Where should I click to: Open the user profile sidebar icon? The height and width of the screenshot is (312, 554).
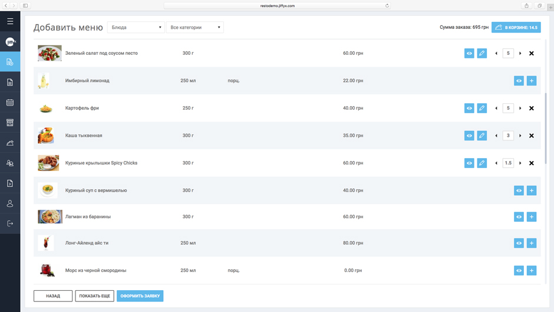click(10, 203)
